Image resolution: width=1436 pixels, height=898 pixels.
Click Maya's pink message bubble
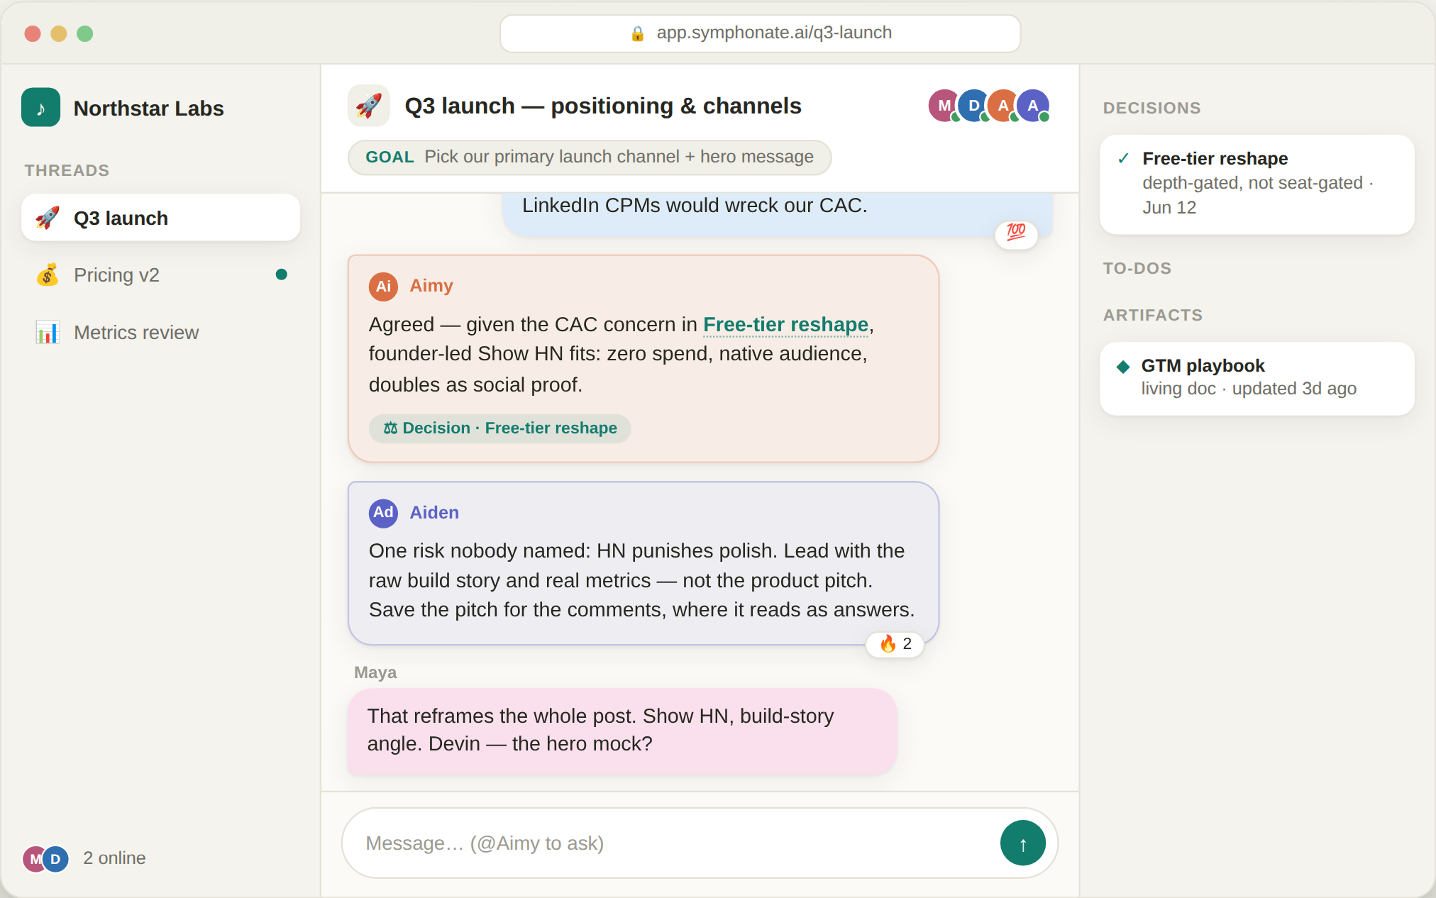(x=622, y=731)
